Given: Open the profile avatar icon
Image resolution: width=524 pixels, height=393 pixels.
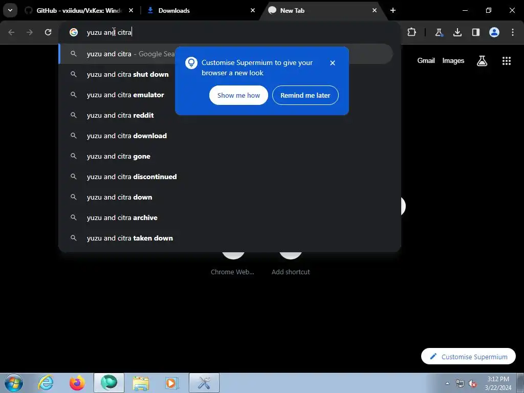Looking at the screenshot, I should point(494,32).
